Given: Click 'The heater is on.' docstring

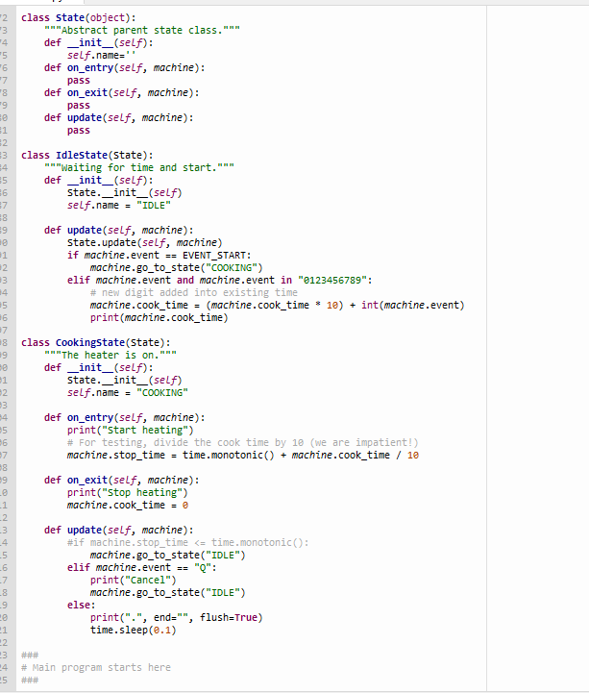Looking at the screenshot, I should 110,356.
